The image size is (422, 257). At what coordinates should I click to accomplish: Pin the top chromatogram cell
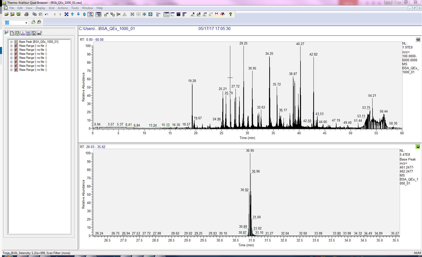point(417,39)
